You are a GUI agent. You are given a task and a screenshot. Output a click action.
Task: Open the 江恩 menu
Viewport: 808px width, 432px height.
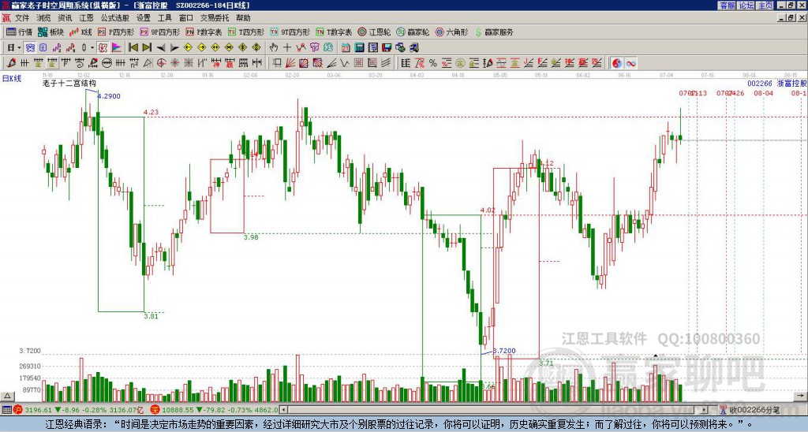point(86,17)
